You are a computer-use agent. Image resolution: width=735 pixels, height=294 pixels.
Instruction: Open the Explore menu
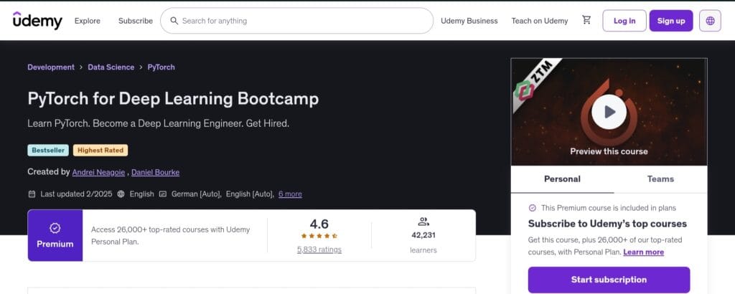(x=87, y=21)
